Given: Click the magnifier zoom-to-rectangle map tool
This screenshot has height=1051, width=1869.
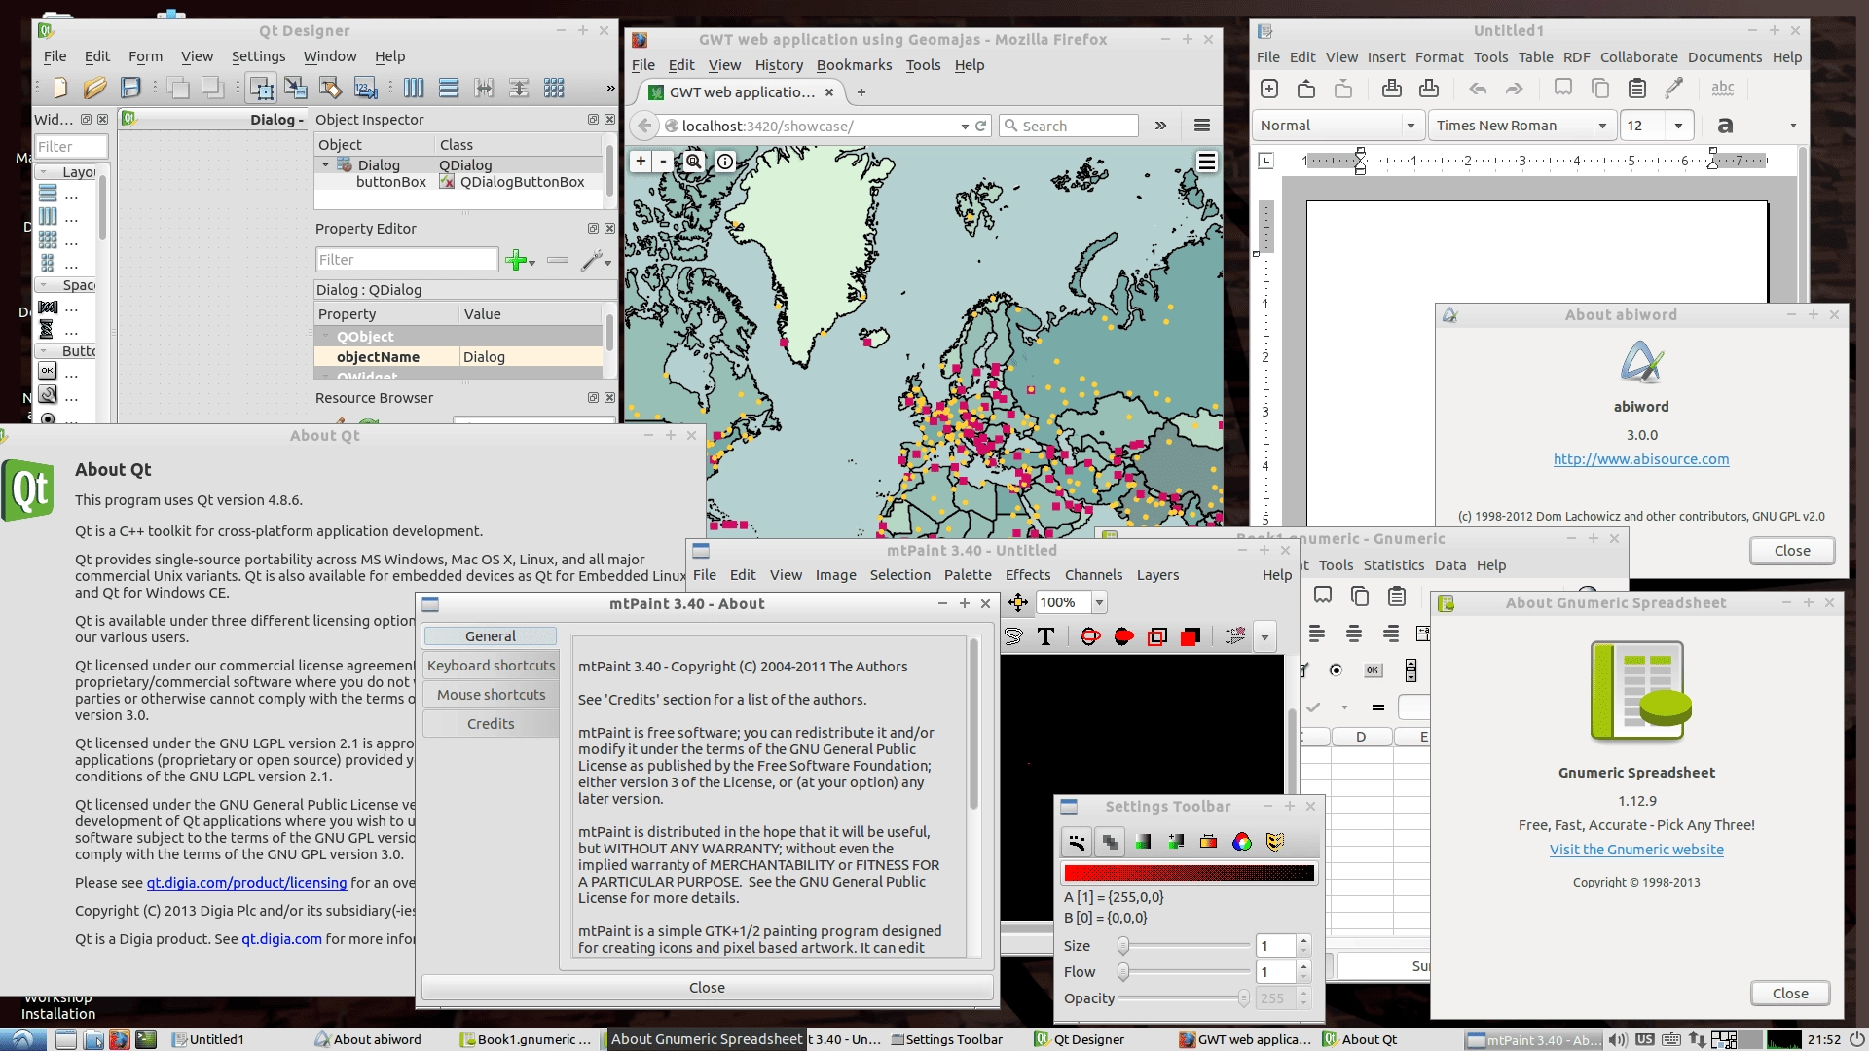Looking at the screenshot, I should (693, 162).
